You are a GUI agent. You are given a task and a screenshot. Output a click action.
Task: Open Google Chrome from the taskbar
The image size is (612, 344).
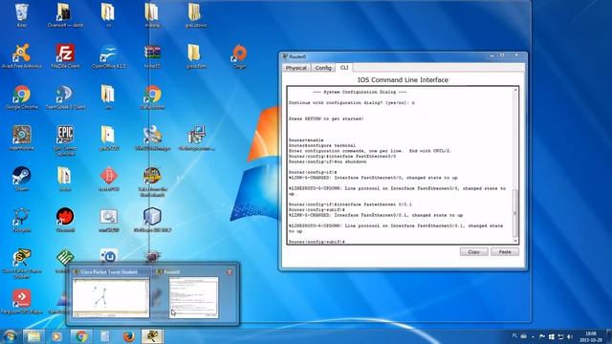click(81, 336)
